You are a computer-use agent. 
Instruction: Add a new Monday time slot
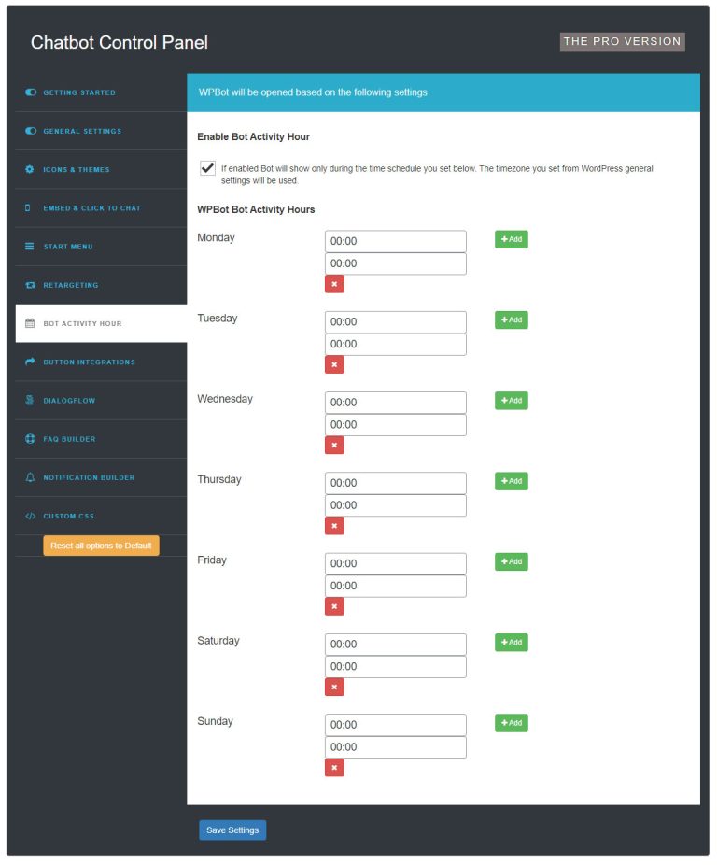pos(510,239)
